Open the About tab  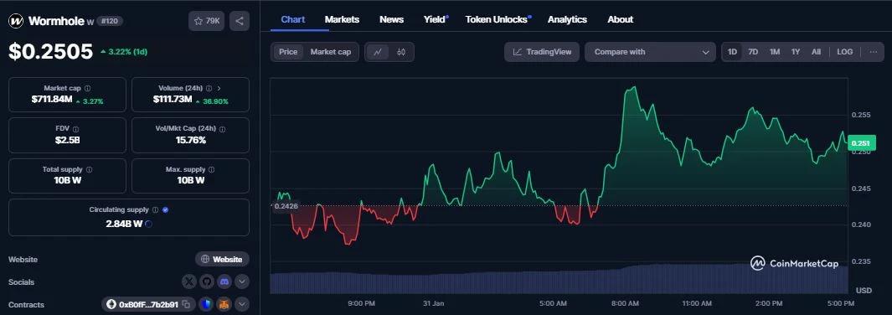click(x=620, y=19)
